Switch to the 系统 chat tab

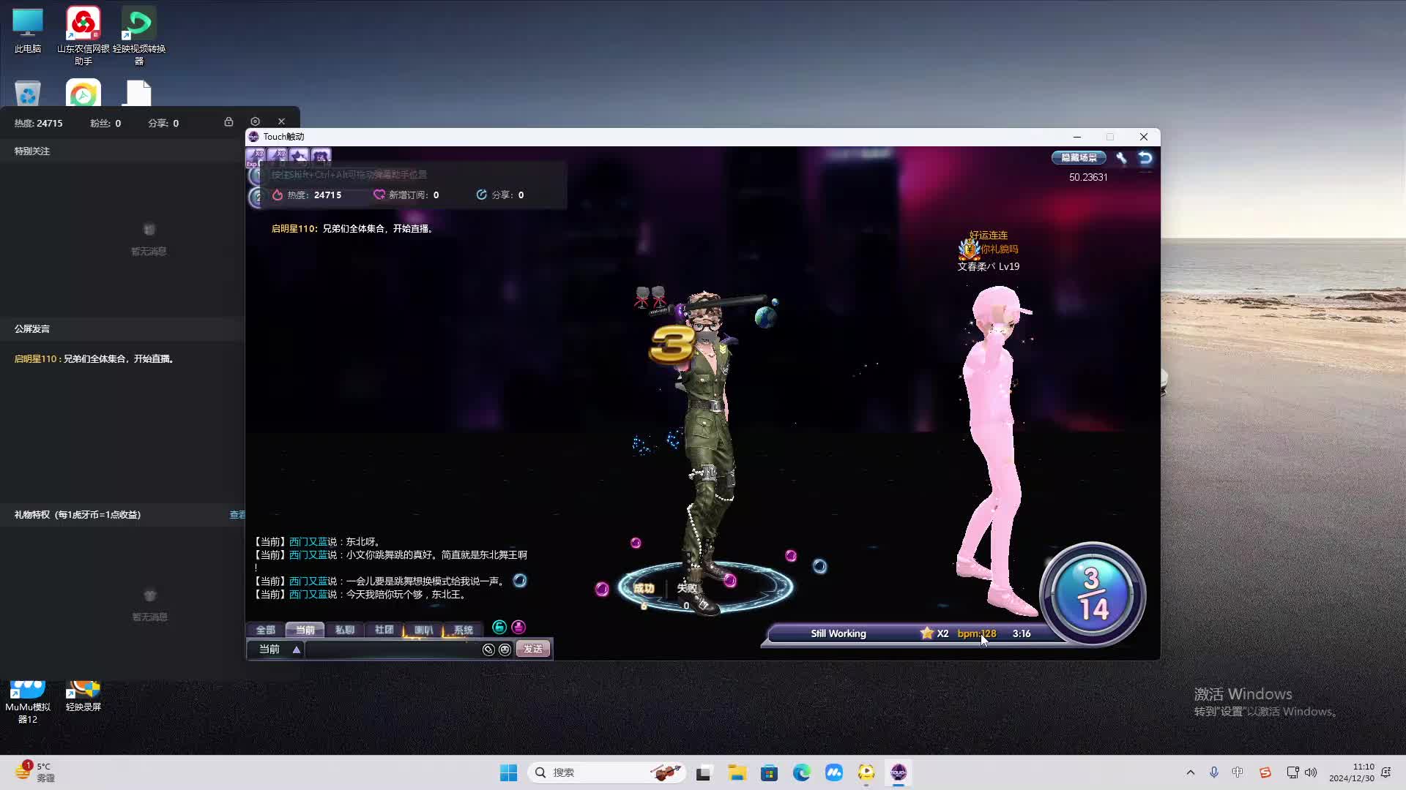coord(463,630)
